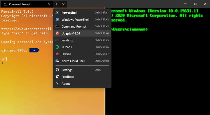The image size is (210, 115).
Task: Click the PowerShell 7.0.2 header text
Action: coord(17,12)
